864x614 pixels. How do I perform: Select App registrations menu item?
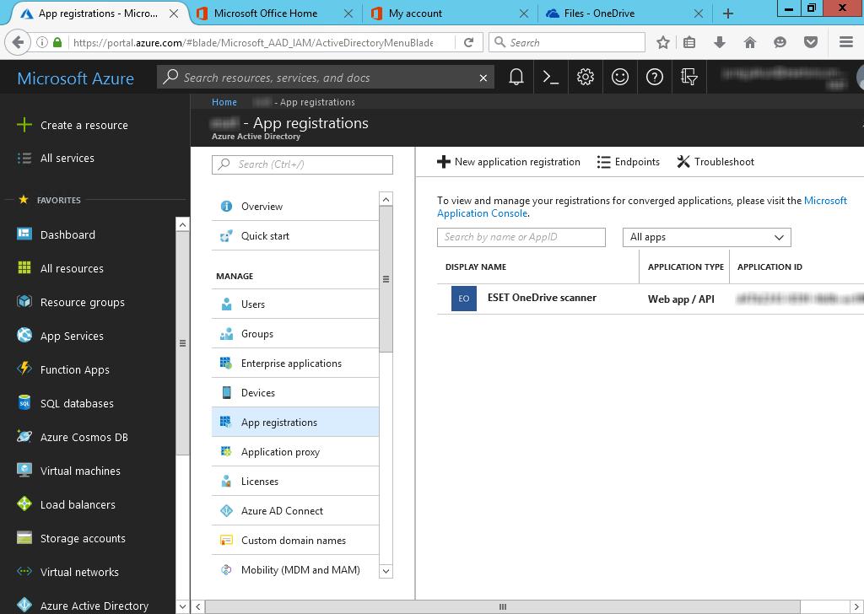point(295,423)
